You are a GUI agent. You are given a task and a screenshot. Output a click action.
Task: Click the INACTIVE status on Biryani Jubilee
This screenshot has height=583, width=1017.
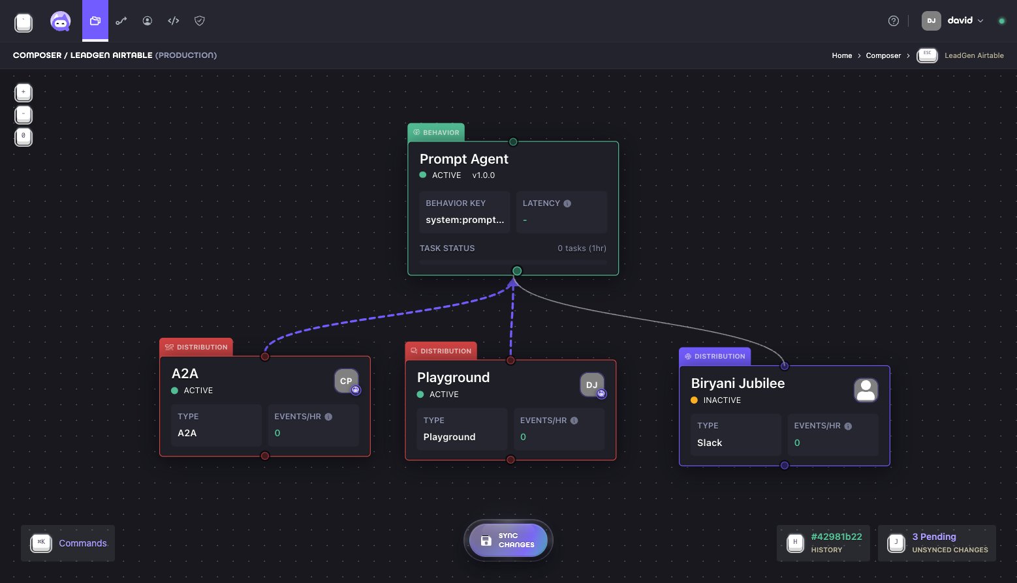point(716,400)
